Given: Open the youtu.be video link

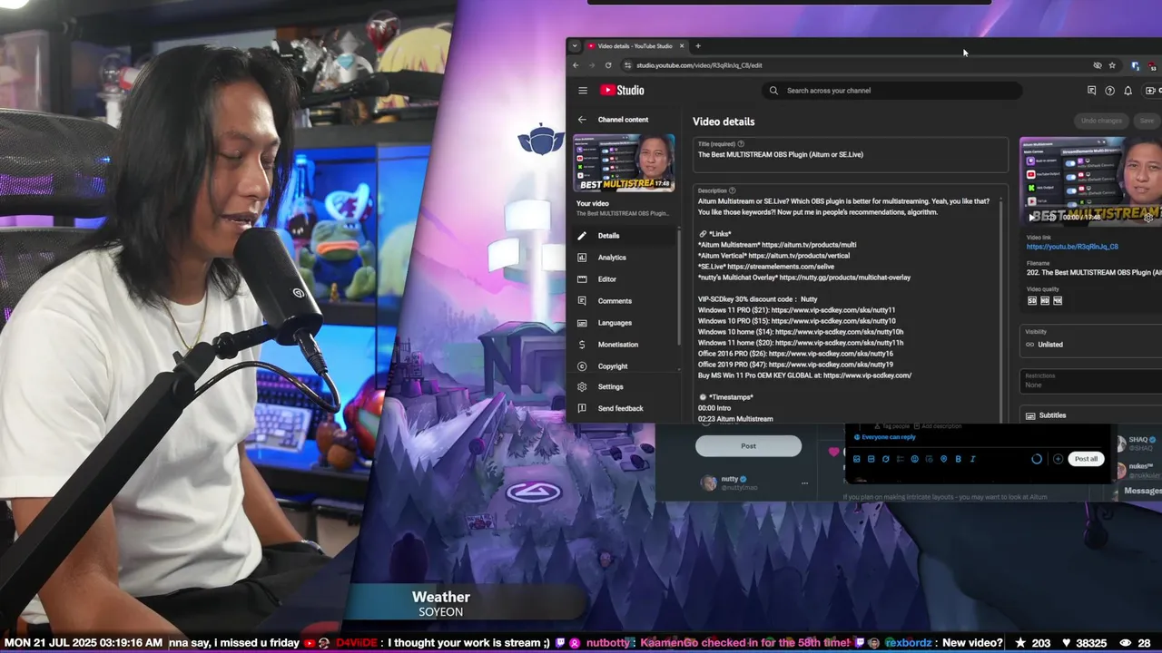Looking at the screenshot, I should point(1072,247).
